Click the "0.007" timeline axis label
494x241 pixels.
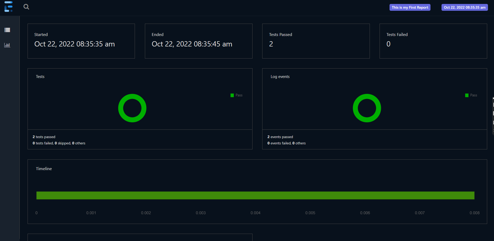click(x=420, y=213)
